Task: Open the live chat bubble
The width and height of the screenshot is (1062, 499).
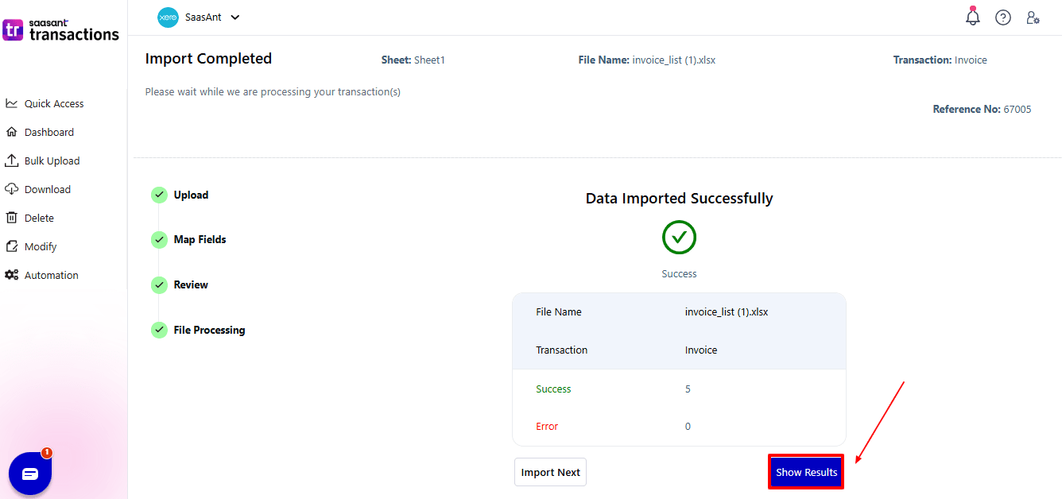Action: click(29, 473)
